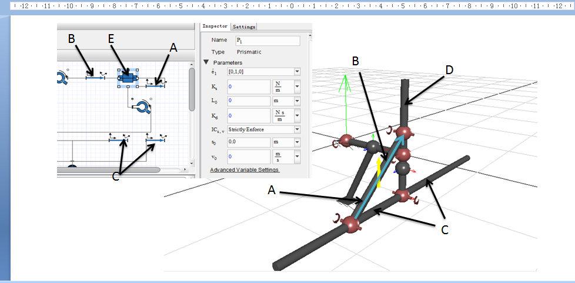Select the Prismatic joint block in diagram
Image resolution: width=575 pixels, height=283 pixels.
[128, 78]
